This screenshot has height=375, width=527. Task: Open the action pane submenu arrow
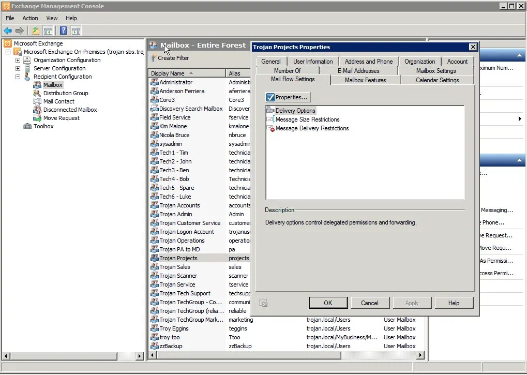[x=520, y=118]
